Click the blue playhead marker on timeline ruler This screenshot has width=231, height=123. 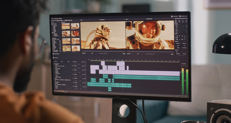[x=122, y=60]
